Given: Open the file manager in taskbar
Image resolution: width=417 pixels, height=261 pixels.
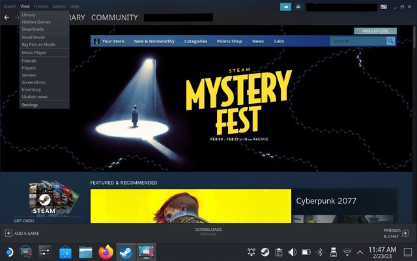Looking at the screenshot, I should click(x=85, y=252).
